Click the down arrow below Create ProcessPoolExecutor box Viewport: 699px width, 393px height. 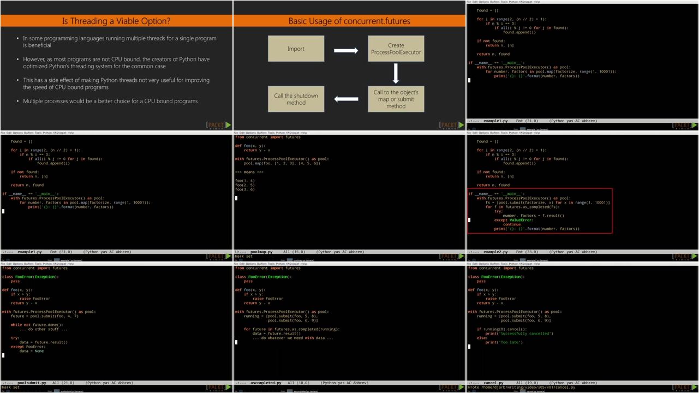(x=396, y=73)
